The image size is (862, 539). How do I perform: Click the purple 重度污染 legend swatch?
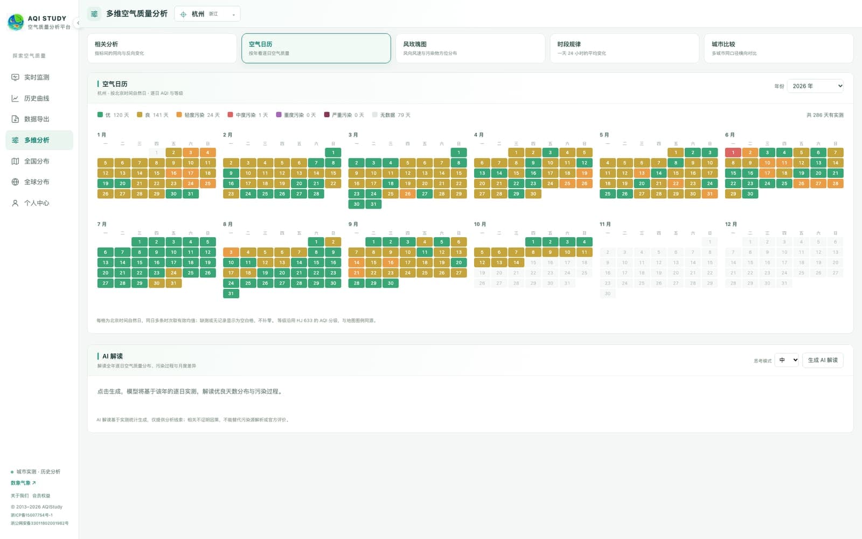pyautogui.click(x=279, y=115)
